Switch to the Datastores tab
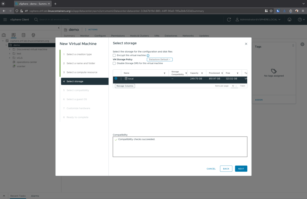The image size is (307, 199). [171, 36]
